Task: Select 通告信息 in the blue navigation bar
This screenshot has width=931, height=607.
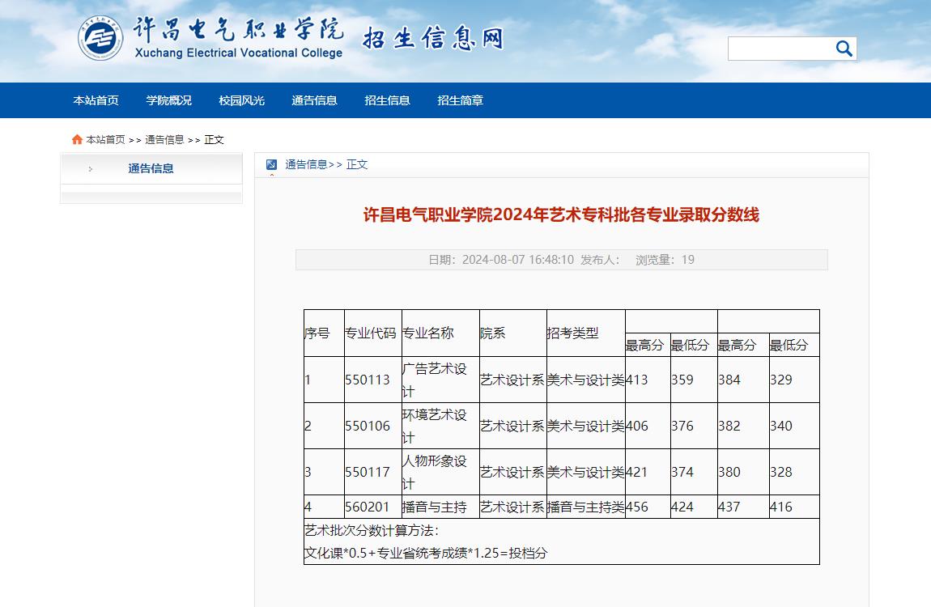Action: [x=314, y=100]
